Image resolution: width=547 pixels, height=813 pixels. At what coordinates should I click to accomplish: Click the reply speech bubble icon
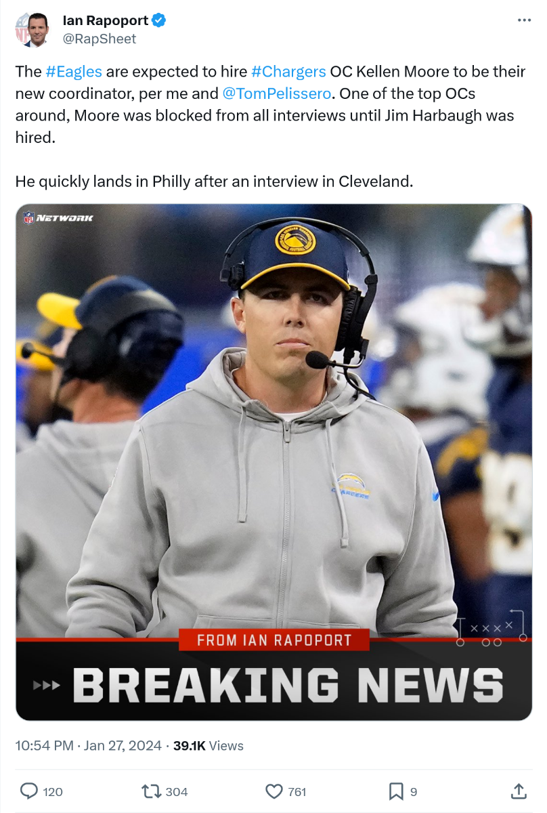point(29,791)
